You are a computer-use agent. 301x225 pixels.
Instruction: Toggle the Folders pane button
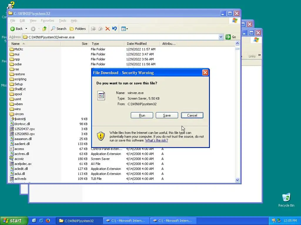pyautogui.click(x=78, y=29)
